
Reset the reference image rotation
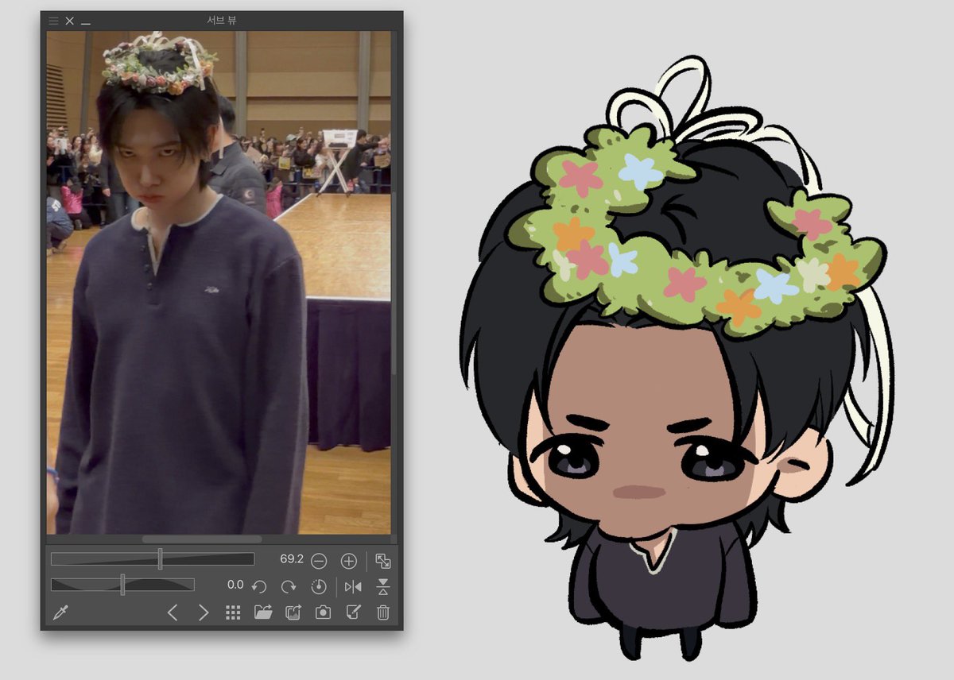318,587
